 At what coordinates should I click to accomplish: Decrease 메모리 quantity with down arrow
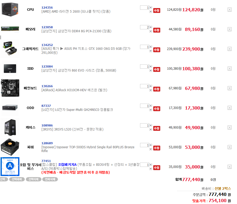click(151, 31)
